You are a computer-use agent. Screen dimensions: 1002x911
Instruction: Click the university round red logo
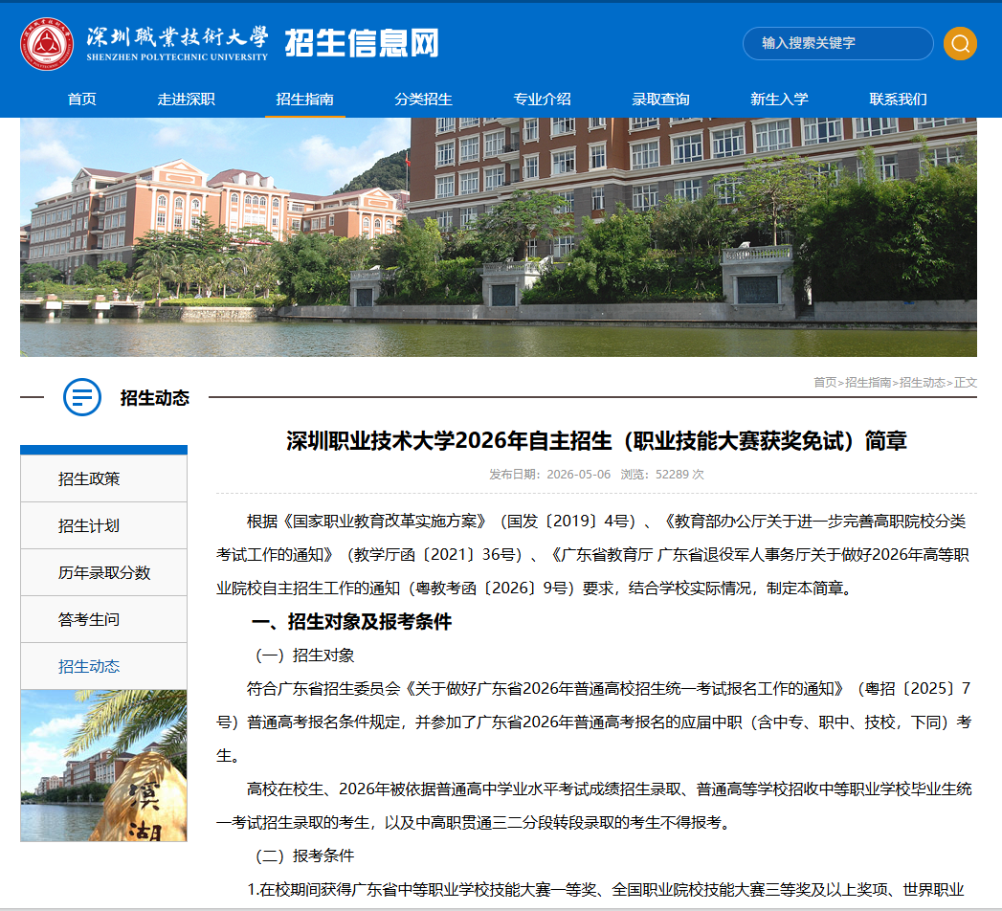(47, 44)
